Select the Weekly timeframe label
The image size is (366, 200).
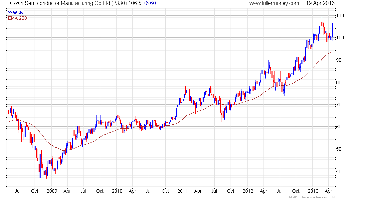(x=15, y=12)
